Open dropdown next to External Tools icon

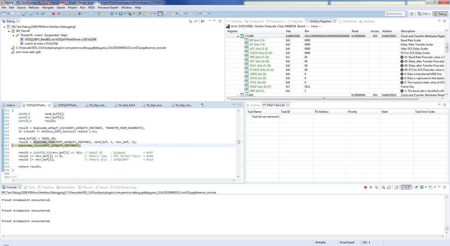pos(134,14)
